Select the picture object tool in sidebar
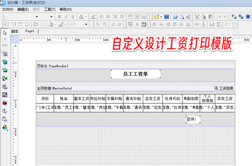This screenshot has width=252, height=166. coord(5,70)
